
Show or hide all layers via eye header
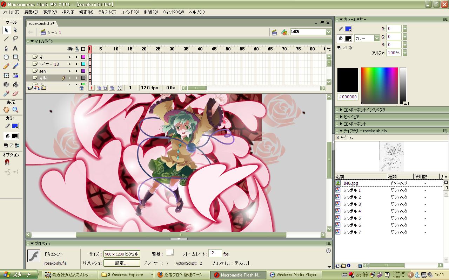(70, 49)
